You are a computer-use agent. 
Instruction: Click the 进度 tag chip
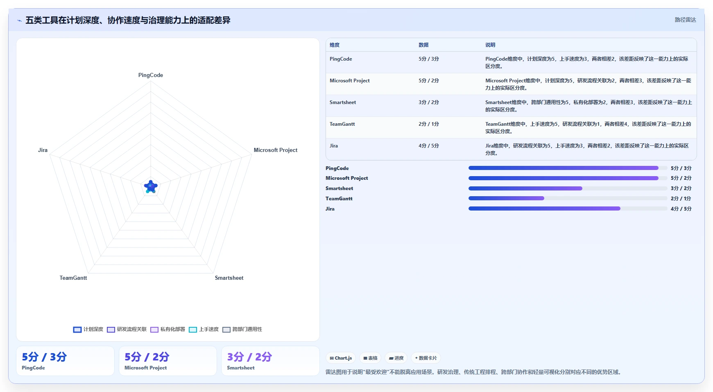[396, 358]
